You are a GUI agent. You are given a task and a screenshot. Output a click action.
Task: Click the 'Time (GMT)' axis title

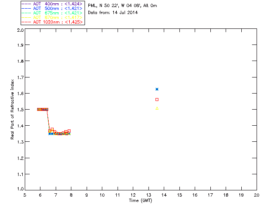tap(140, 201)
